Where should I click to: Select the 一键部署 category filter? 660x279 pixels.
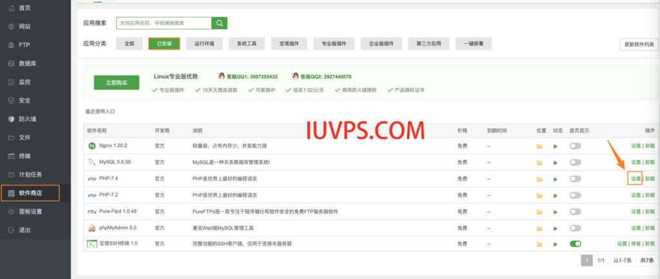click(474, 44)
